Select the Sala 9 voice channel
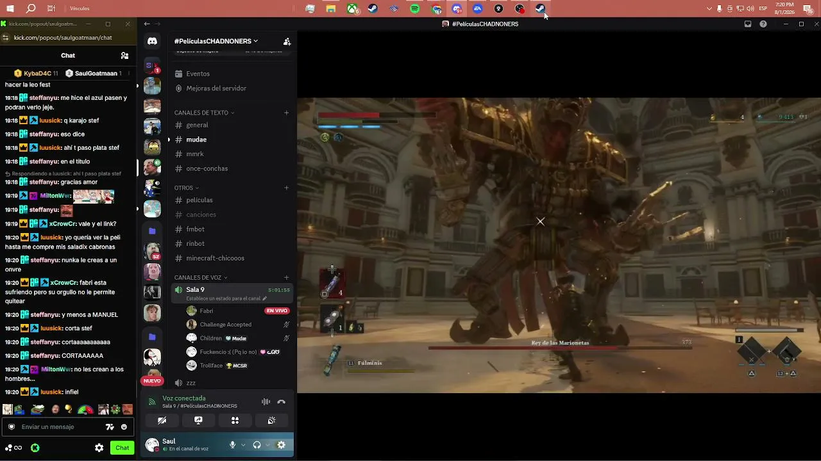 pyautogui.click(x=232, y=293)
